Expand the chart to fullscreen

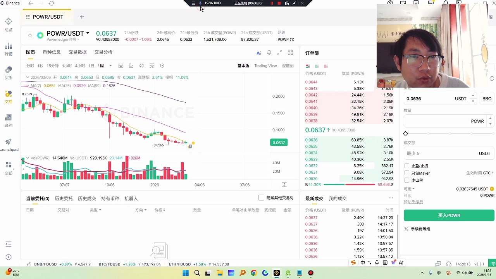point(279,52)
